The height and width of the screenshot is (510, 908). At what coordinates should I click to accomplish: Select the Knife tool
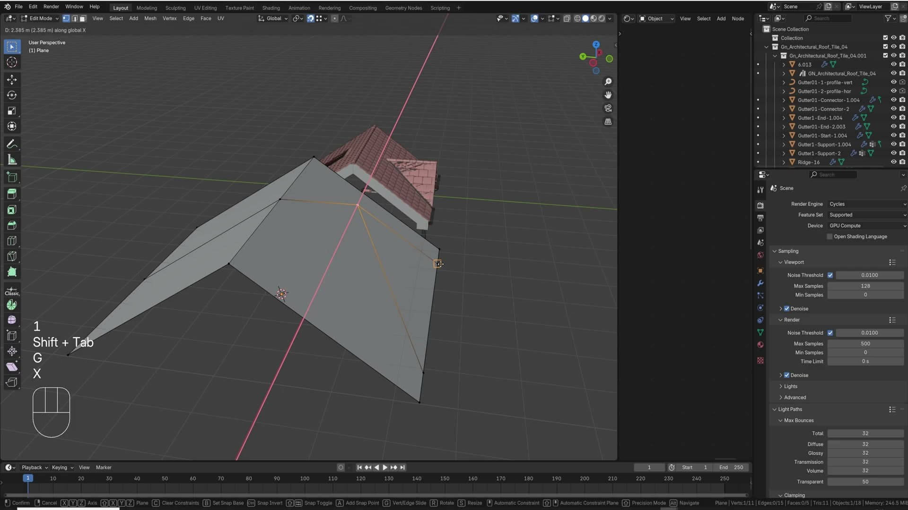[12, 256]
